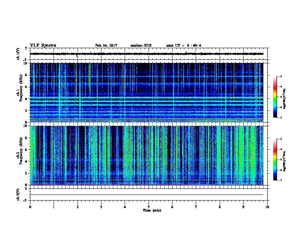Click the time axis tick label "3"
The height and width of the screenshot is (232, 301).
(101, 207)
